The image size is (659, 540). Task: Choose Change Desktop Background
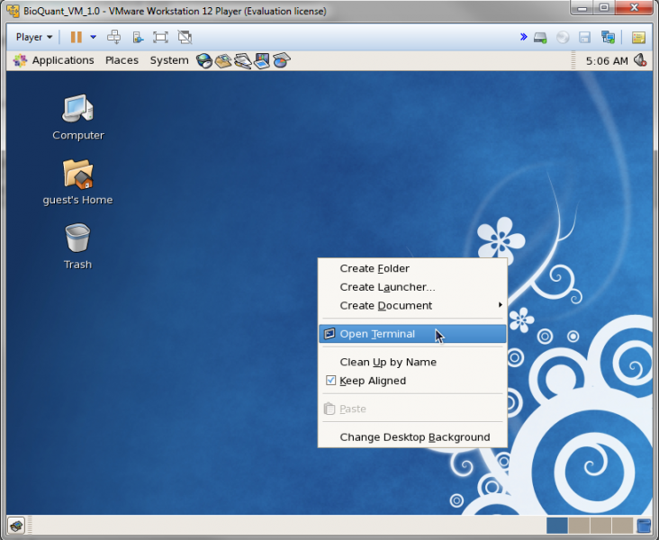coord(412,437)
